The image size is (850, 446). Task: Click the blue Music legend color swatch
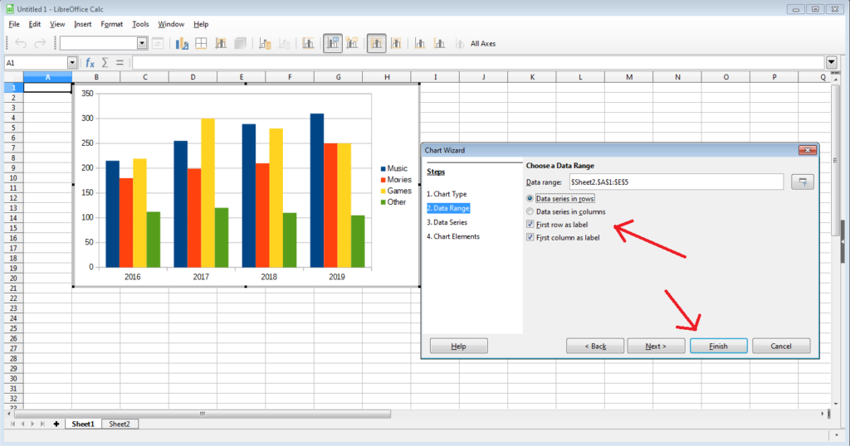(x=382, y=168)
